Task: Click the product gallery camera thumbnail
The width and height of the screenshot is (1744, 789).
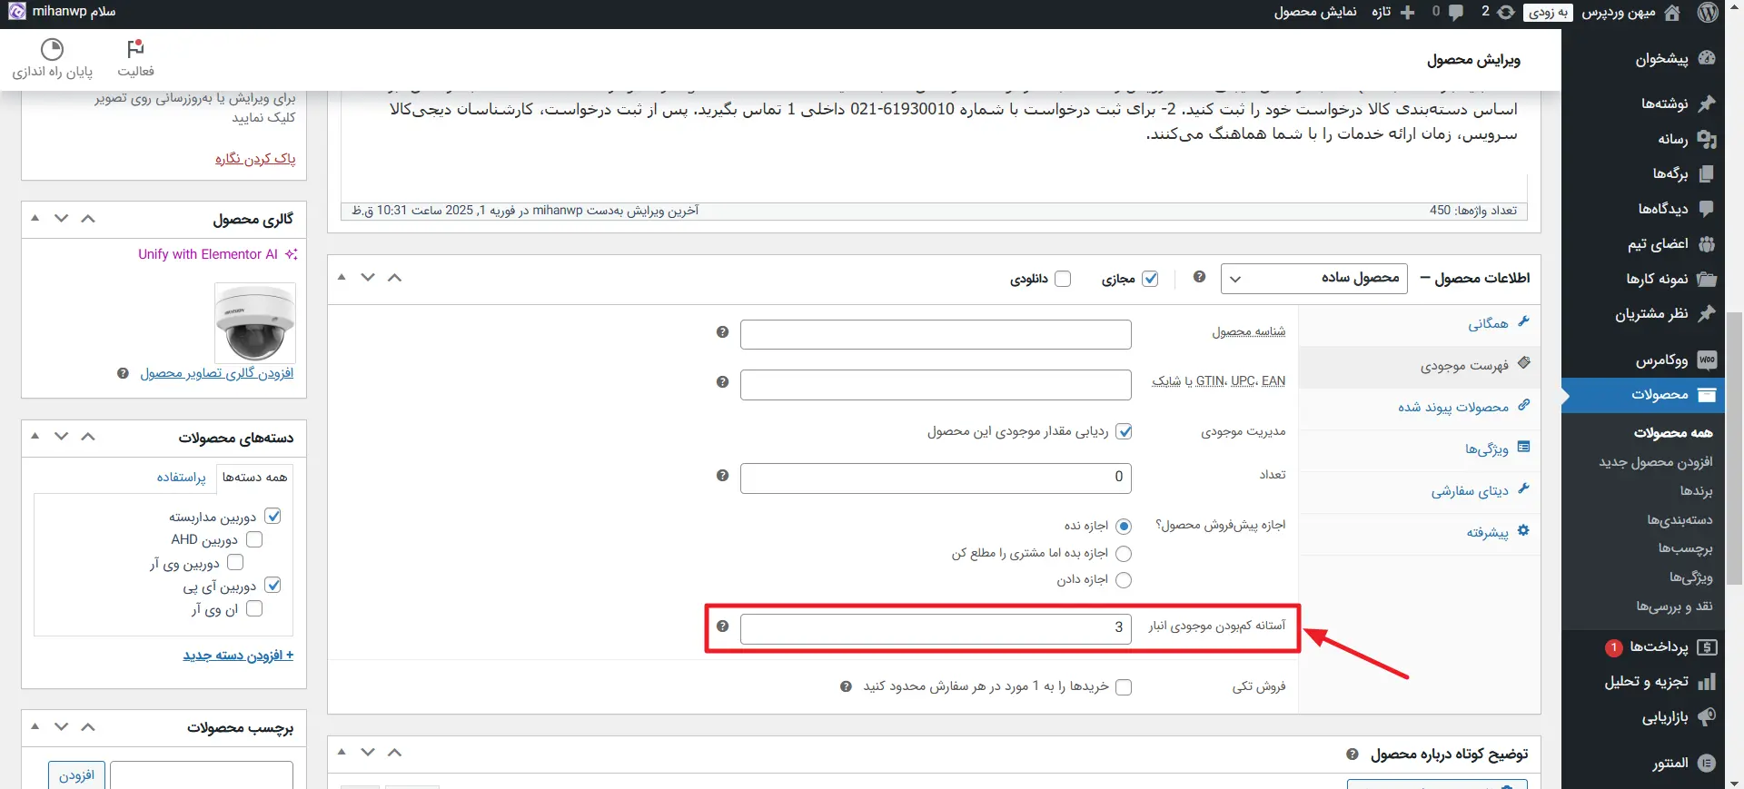Action: (x=255, y=323)
